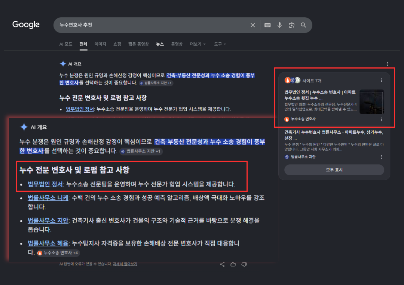Expand the 도구 dropdown
The height and width of the screenshot is (285, 404).
tap(220, 44)
